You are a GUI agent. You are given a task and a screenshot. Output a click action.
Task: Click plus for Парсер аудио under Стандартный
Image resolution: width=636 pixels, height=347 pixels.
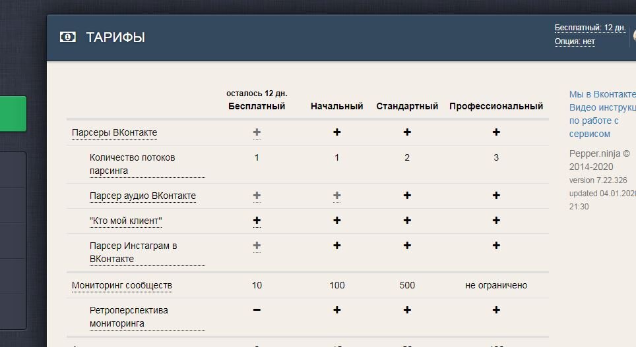click(407, 196)
